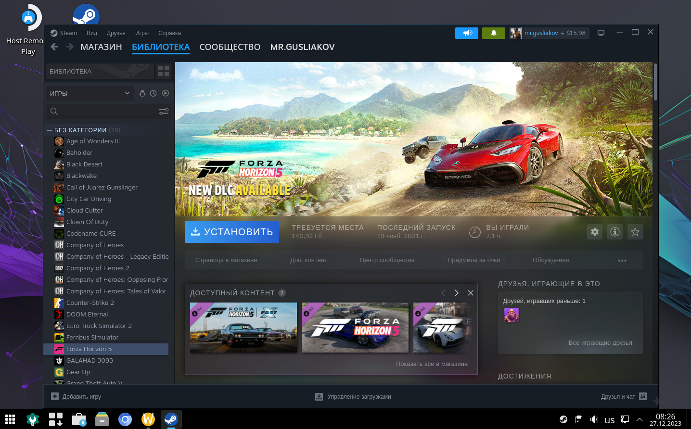Viewport: 691px width, 429px height.
Task: Go back with the left arrow
Action: click(x=54, y=47)
